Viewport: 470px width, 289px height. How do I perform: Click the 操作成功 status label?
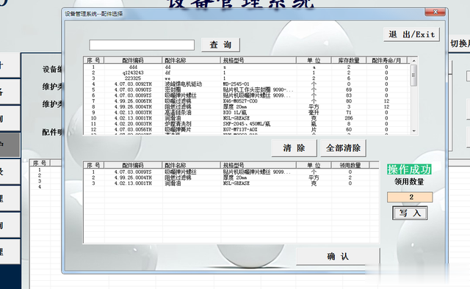point(409,169)
